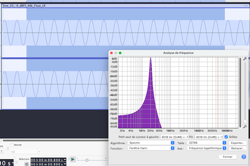
Task: Click clip title Sine_20_-6_dBFS_48k_Float_LR
Action: coord(24,6)
